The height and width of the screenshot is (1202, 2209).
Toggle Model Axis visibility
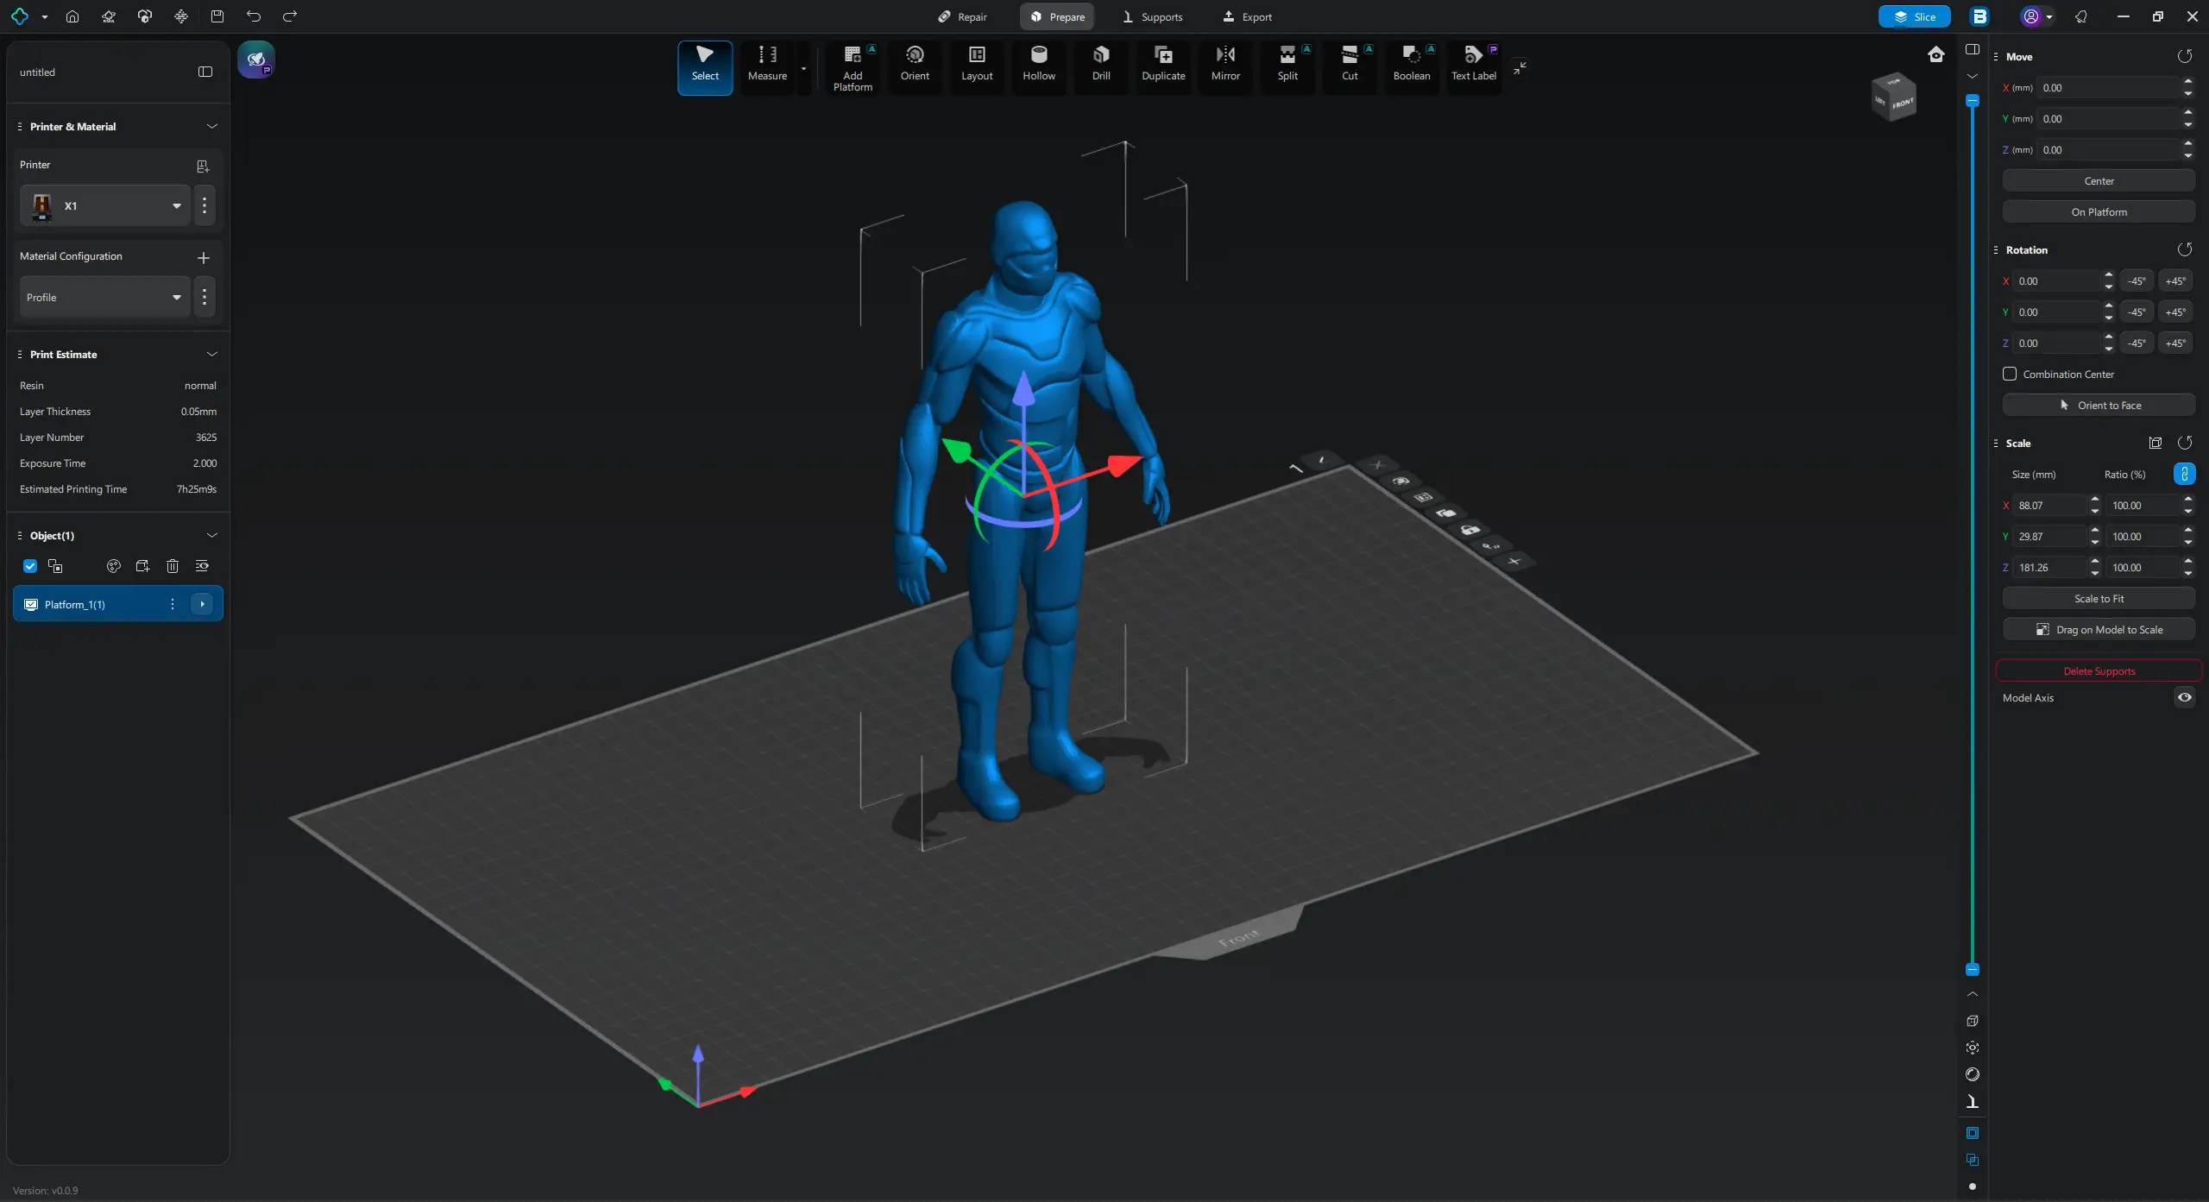coord(2185,697)
